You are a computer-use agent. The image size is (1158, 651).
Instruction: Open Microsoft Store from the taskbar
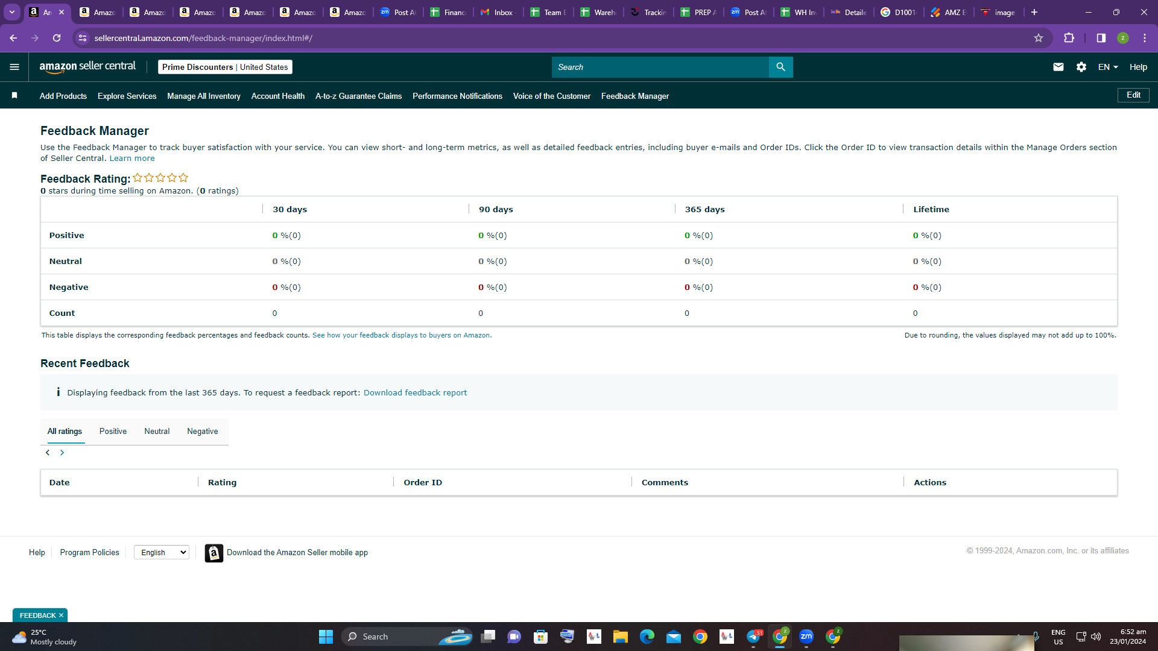pyautogui.click(x=541, y=637)
